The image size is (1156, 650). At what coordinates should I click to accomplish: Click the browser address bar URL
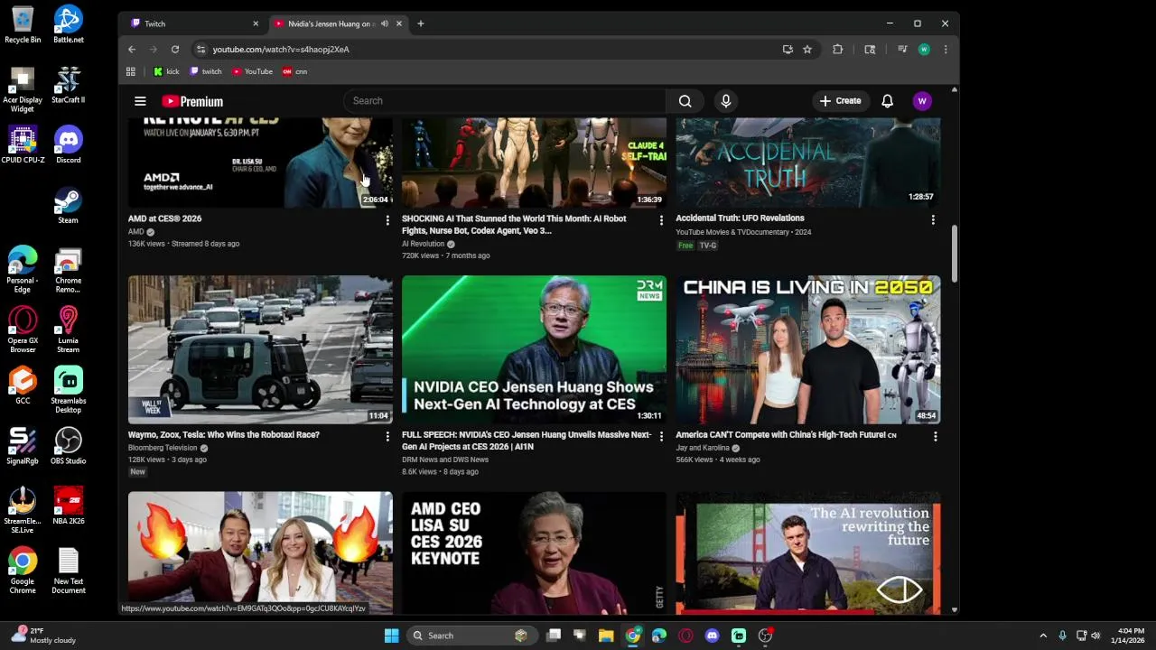pyautogui.click(x=281, y=50)
